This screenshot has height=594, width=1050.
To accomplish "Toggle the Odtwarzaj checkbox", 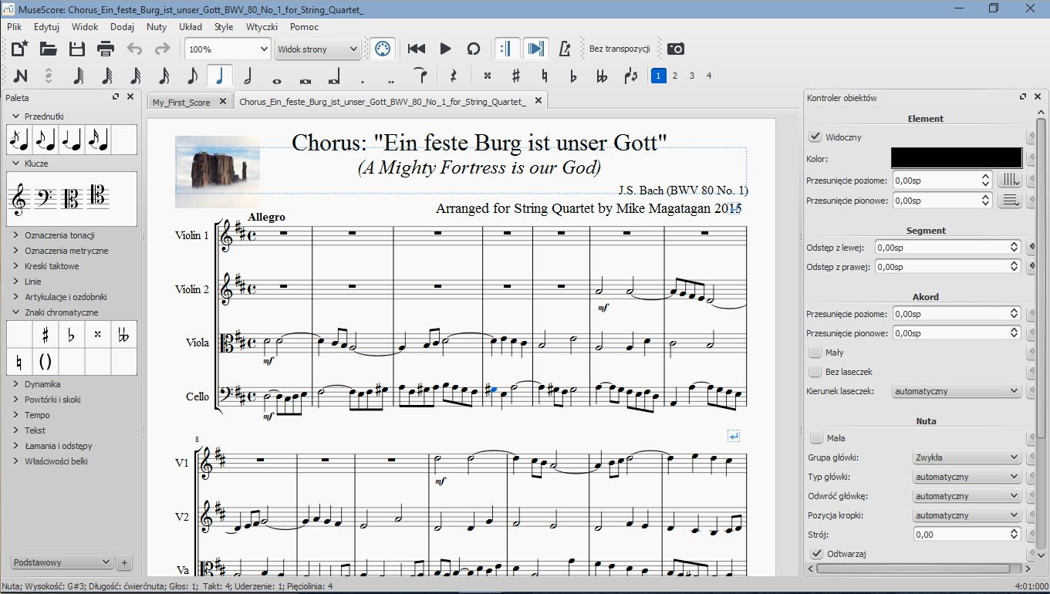I will point(816,554).
